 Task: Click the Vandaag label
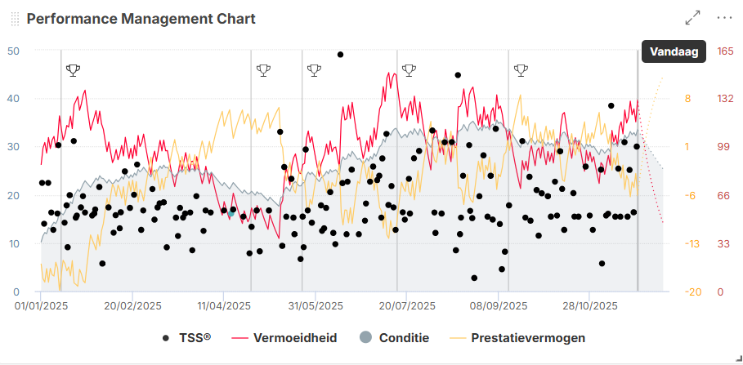(x=674, y=51)
